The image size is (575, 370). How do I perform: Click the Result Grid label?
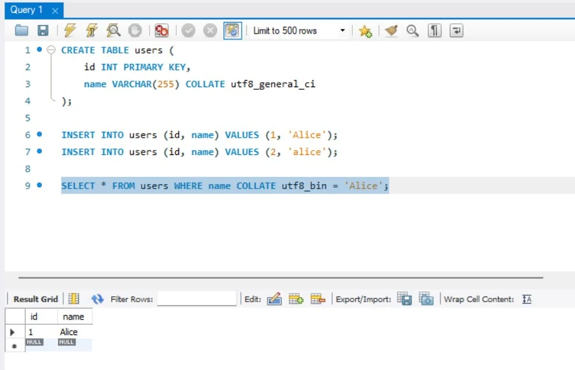click(36, 299)
